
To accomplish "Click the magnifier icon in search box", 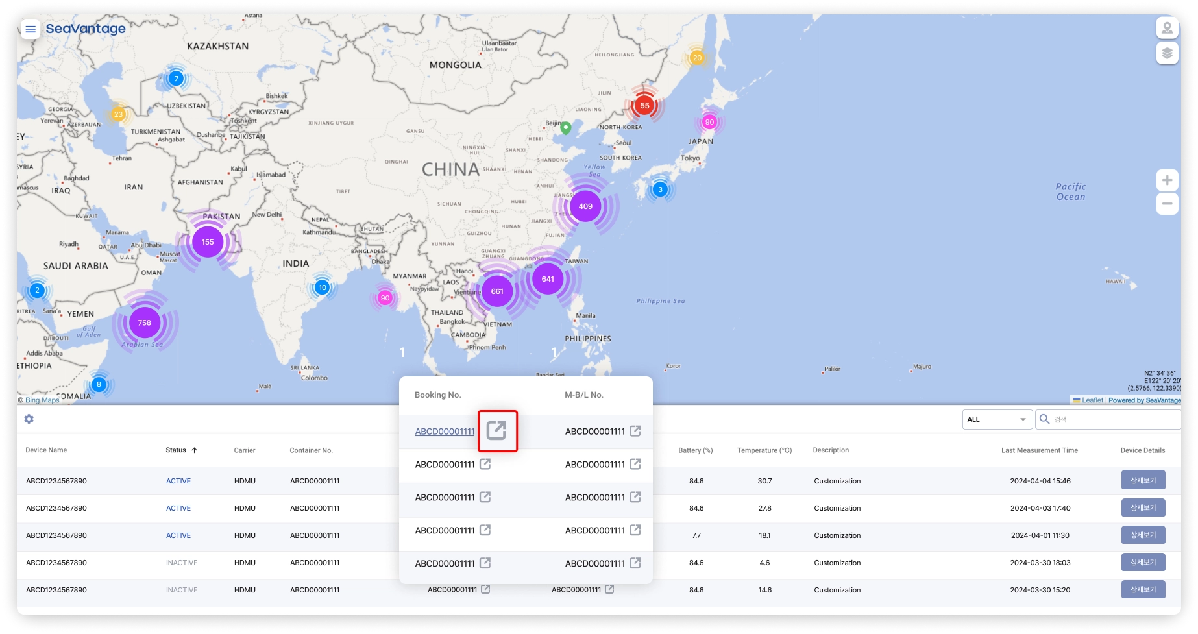I will [x=1045, y=419].
